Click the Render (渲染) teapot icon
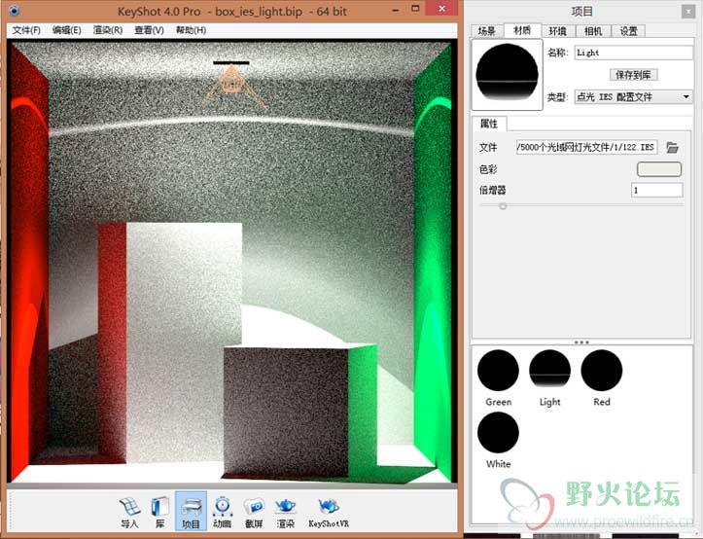703x539 pixels. (285, 512)
